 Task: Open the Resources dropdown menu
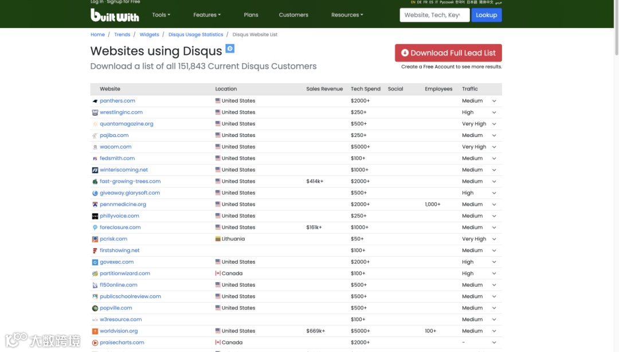(x=347, y=14)
